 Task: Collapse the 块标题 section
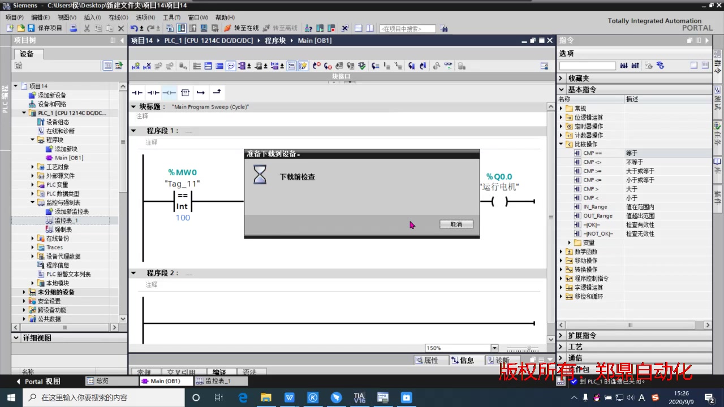[x=134, y=106]
